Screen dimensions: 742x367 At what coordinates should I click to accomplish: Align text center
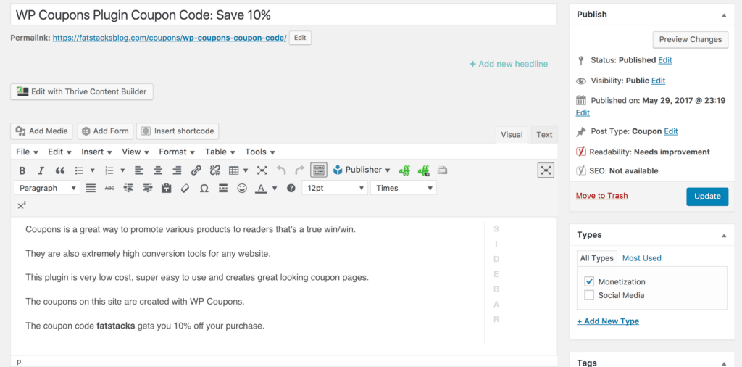tap(158, 170)
